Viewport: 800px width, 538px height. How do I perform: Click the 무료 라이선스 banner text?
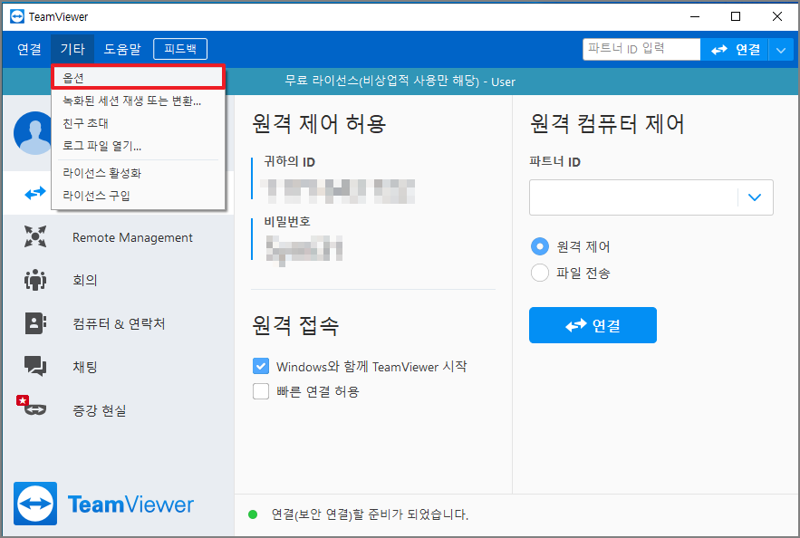[x=400, y=82]
